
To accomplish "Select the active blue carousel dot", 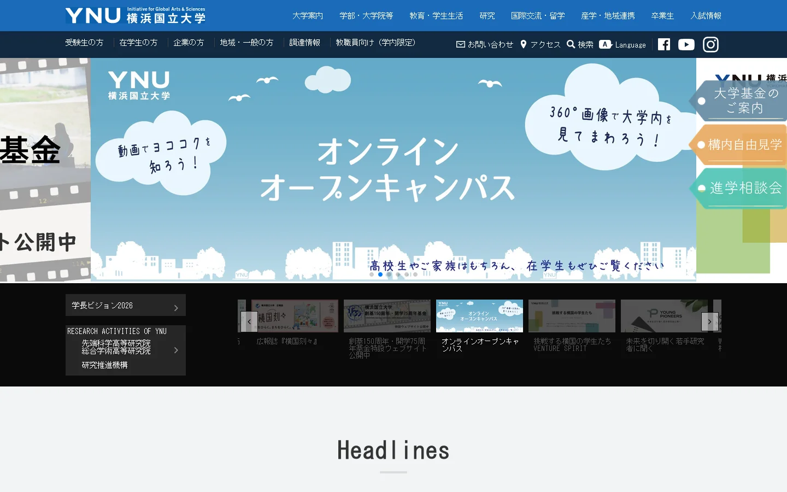I will pos(380,274).
